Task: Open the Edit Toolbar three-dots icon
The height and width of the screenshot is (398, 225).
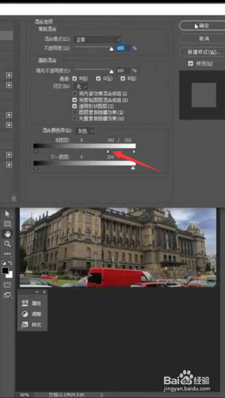Action: click(x=7, y=254)
